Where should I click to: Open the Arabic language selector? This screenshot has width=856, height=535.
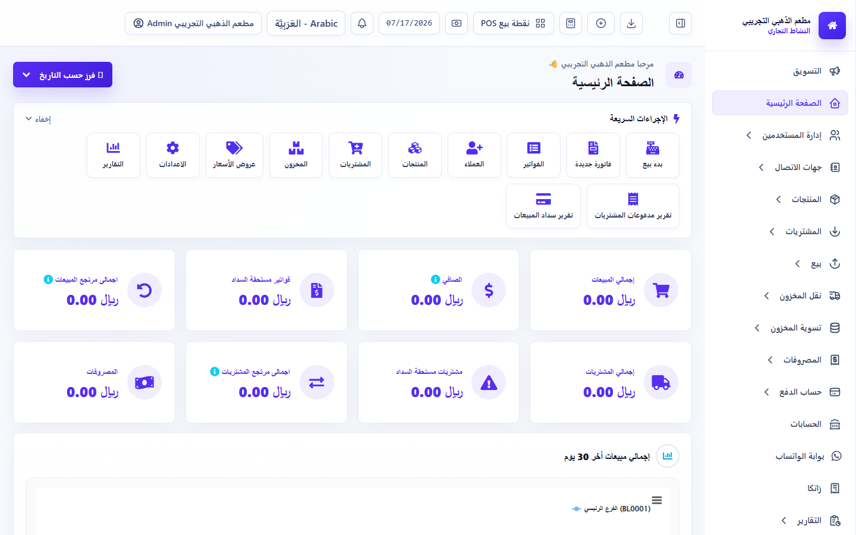306,23
